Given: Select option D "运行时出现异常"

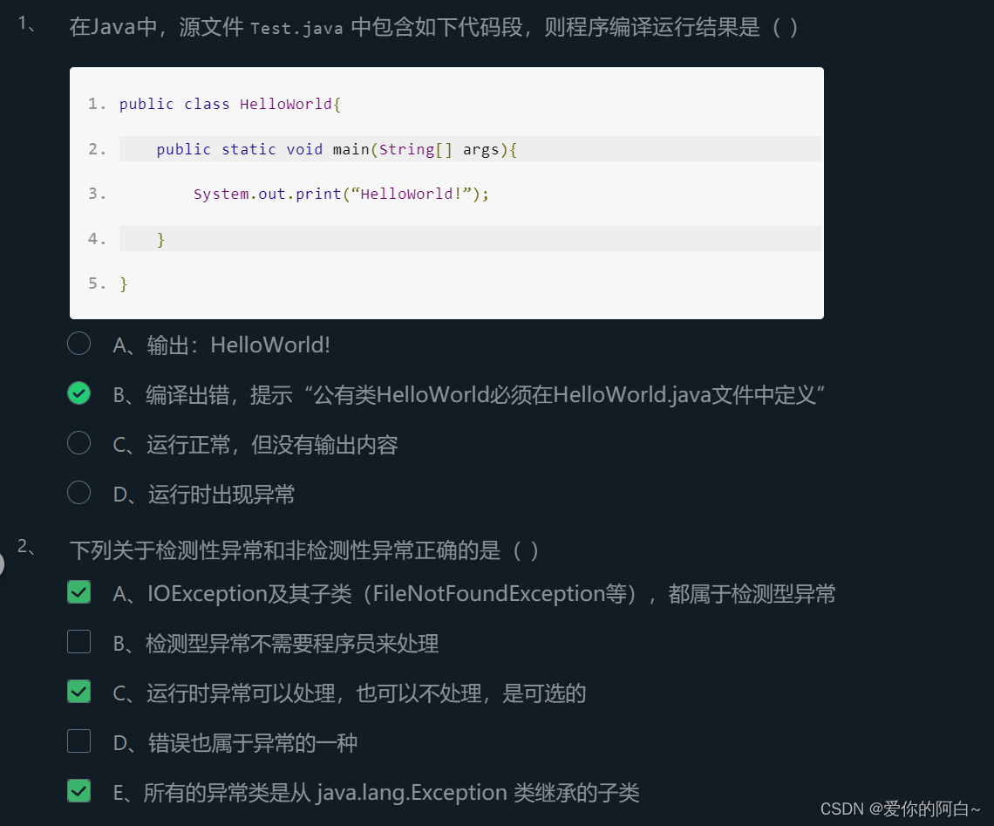Looking at the screenshot, I should pos(78,493).
